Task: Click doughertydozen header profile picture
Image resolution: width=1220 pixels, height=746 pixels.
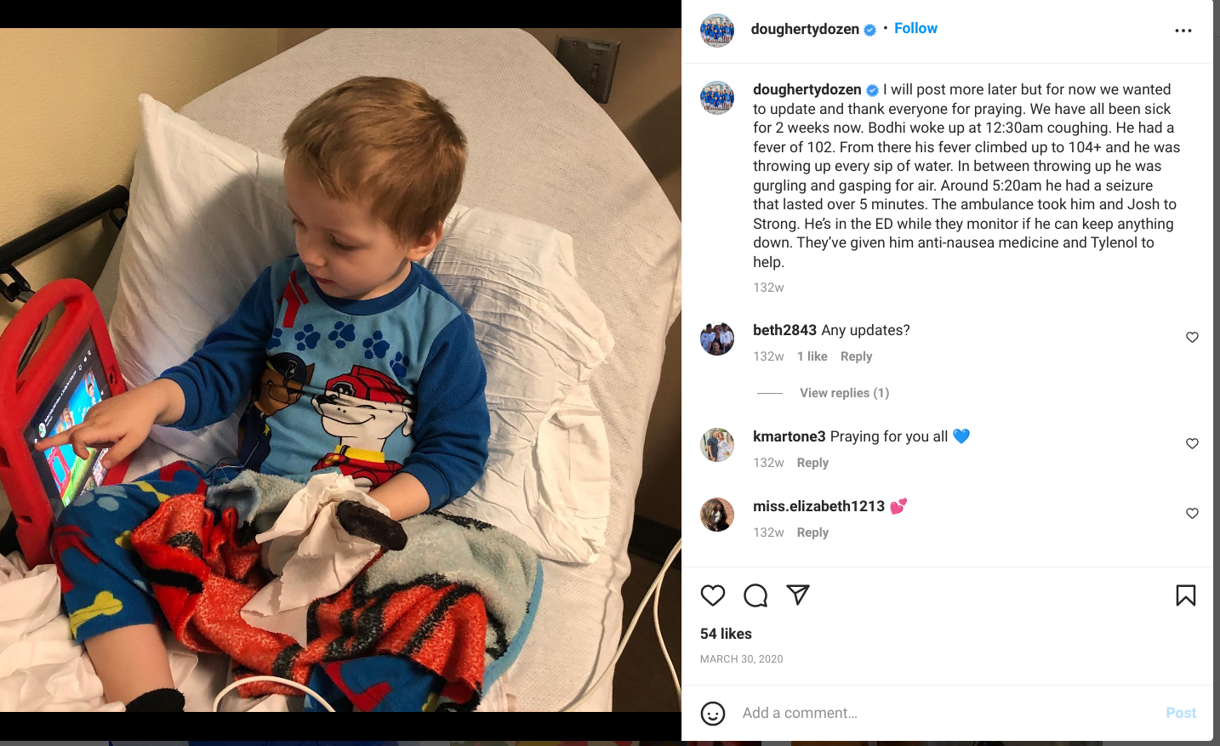Action: coord(717,31)
